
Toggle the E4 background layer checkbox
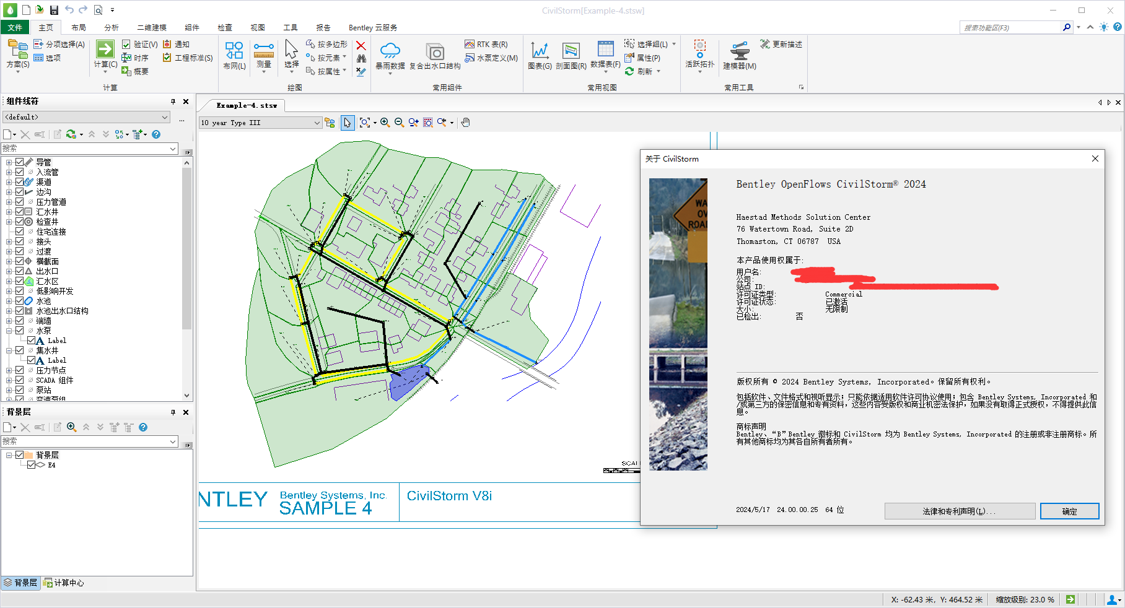click(31, 465)
